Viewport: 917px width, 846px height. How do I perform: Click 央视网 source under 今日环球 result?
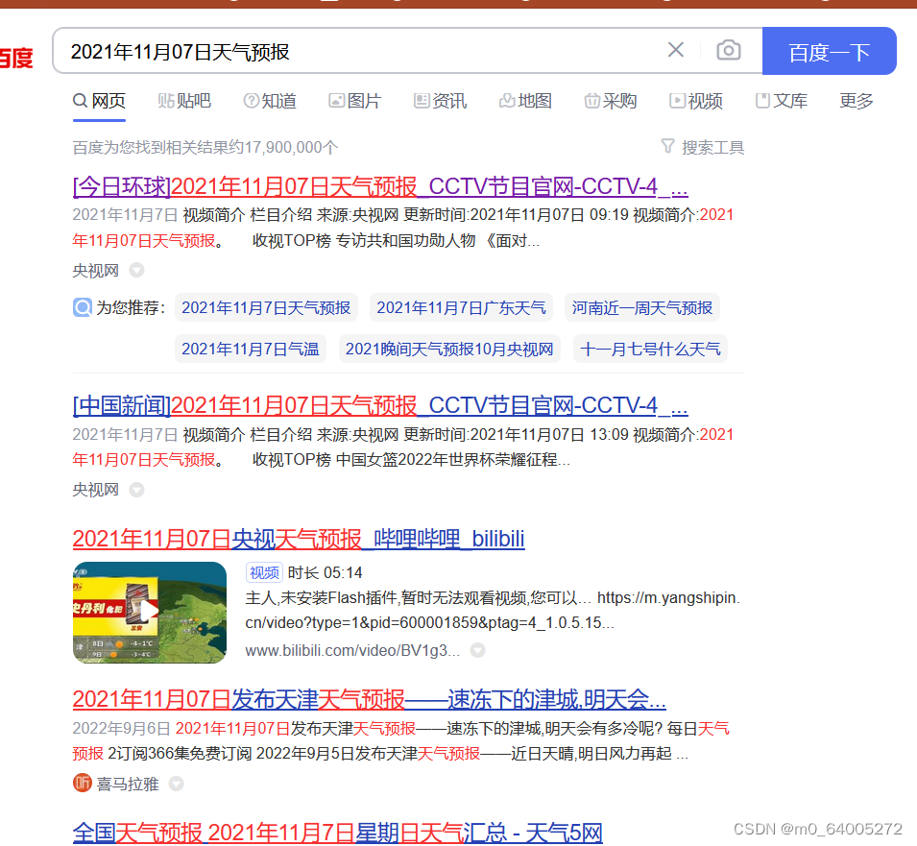tap(95, 270)
